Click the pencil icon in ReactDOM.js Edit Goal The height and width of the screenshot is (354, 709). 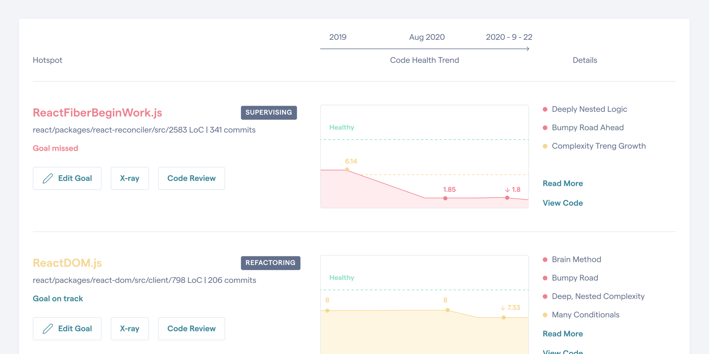[x=48, y=329]
